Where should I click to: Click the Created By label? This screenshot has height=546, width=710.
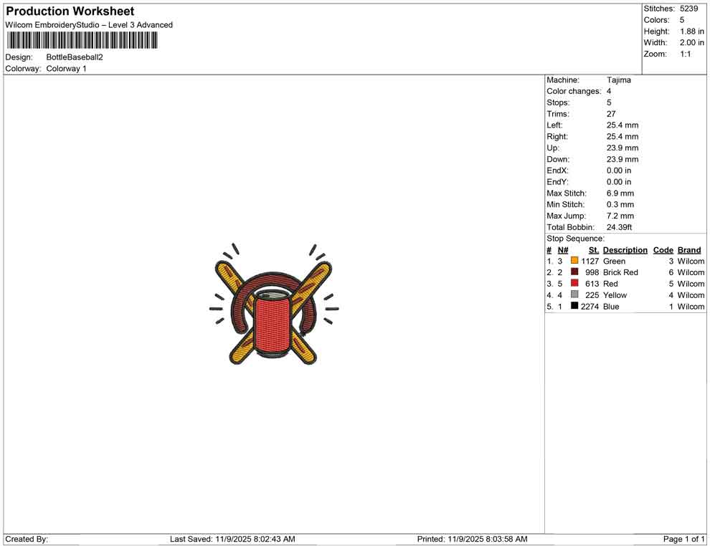[x=27, y=539]
